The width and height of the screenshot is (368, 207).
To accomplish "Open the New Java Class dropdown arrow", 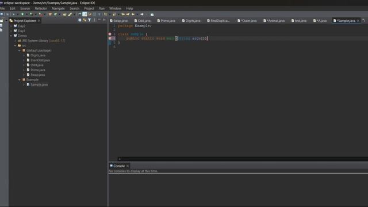I will pyautogui.click(x=59, y=14).
